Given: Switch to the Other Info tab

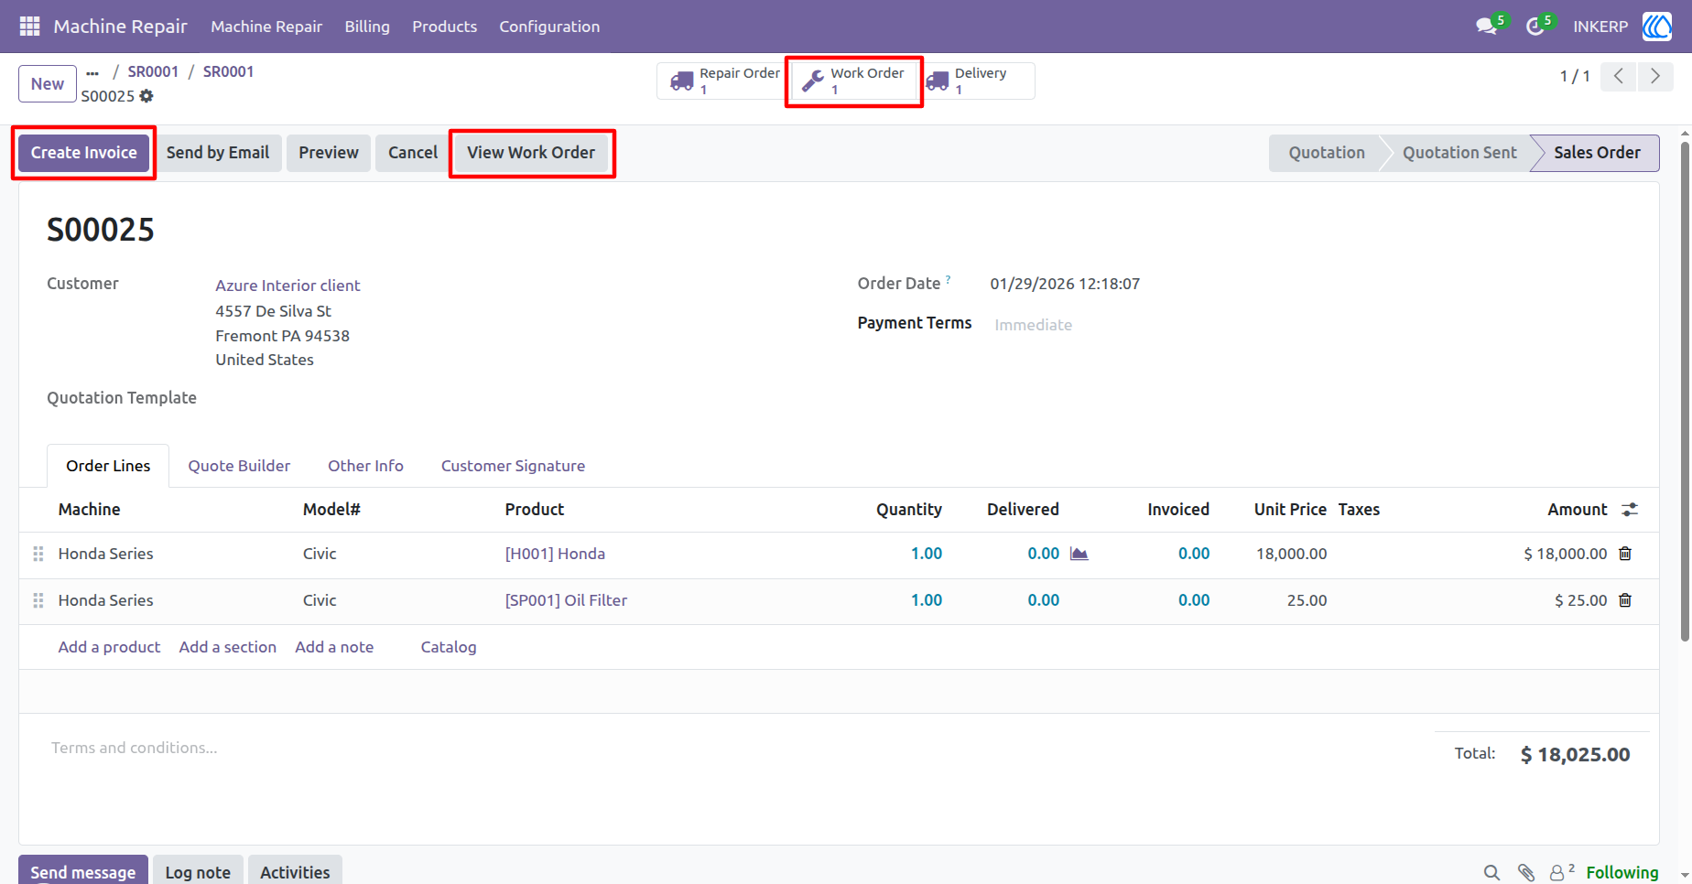Looking at the screenshot, I should pyautogui.click(x=365, y=466).
